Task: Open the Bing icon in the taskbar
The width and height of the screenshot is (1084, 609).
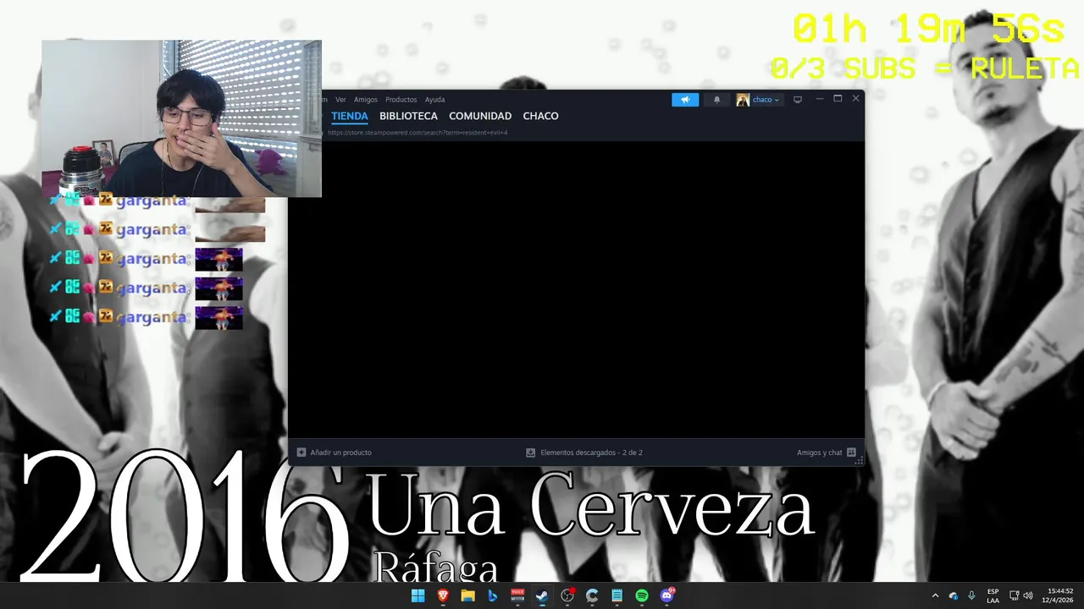Action: pos(492,595)
